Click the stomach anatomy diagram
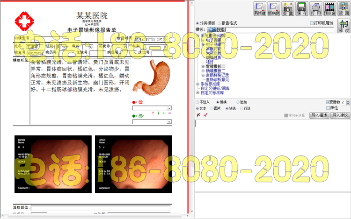351x219 pixels. coord(151,78)
